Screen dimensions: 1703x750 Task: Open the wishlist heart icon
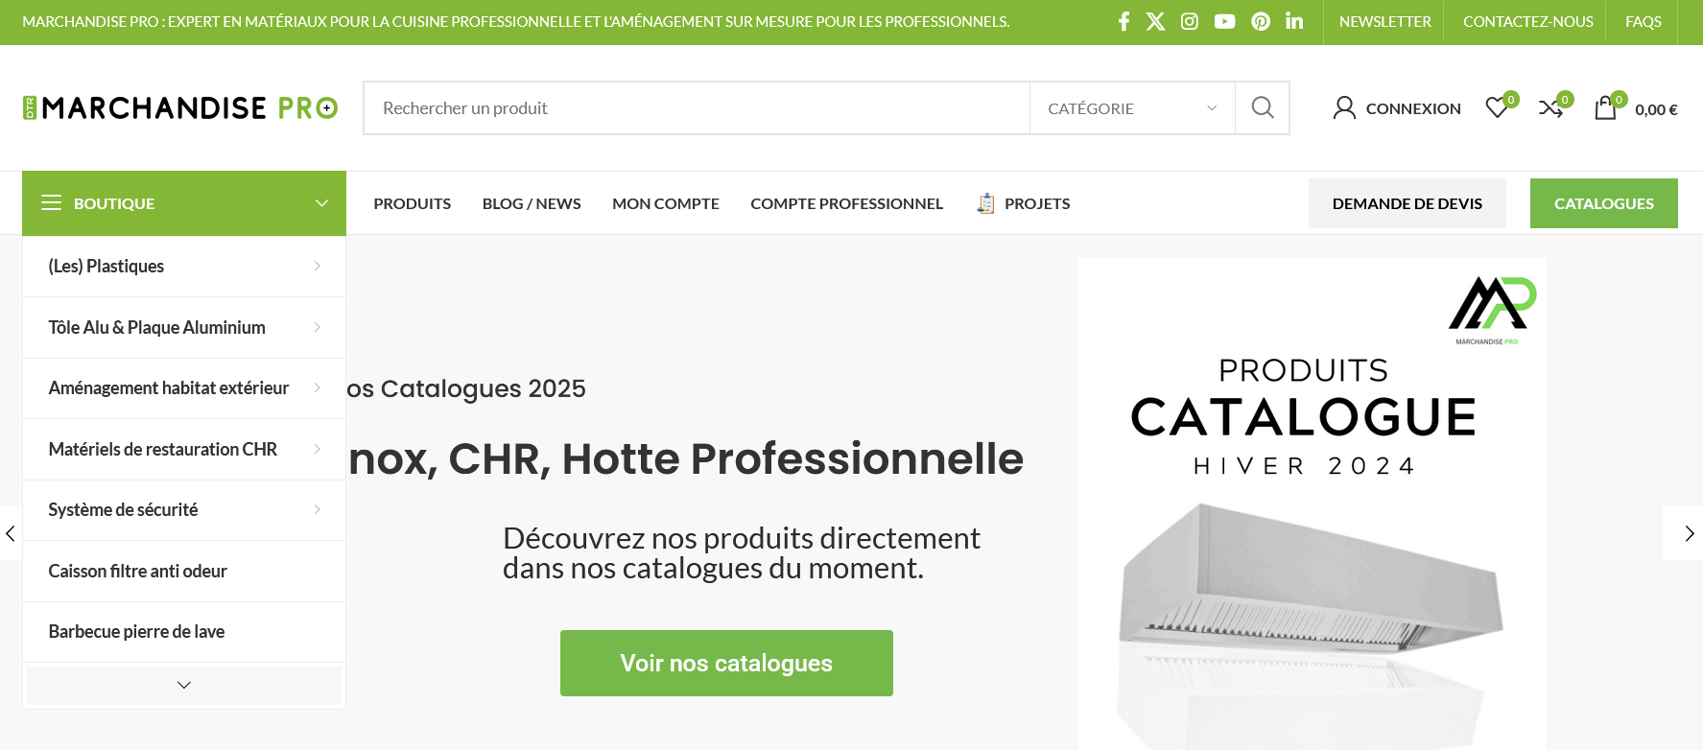[x=1497, y=108]
